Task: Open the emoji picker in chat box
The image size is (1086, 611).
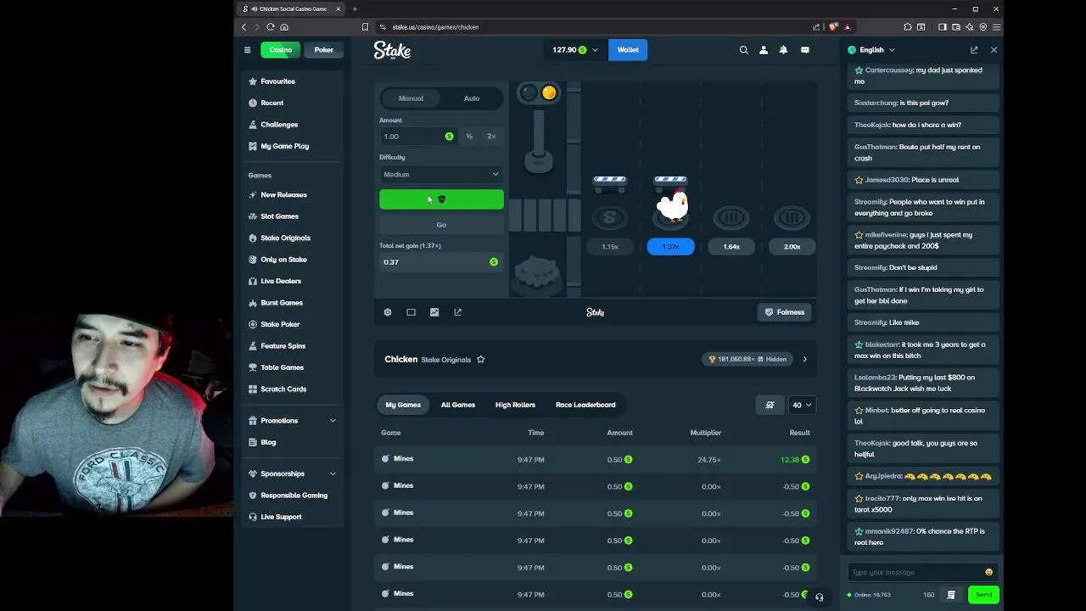Action: (x=988, y=572)
